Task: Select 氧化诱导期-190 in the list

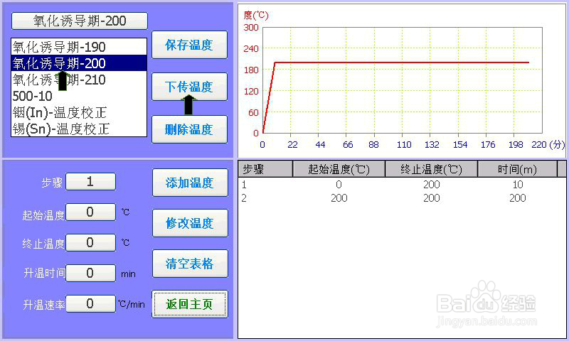Action: click(x=79, y=47)
